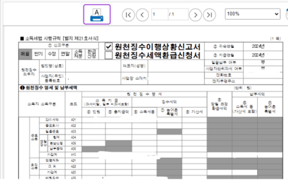Select the 매월 filing type cell
Image resolution: width=288 pixels, height=180 pixels.
pyautogui.click(x=25, y=54)
